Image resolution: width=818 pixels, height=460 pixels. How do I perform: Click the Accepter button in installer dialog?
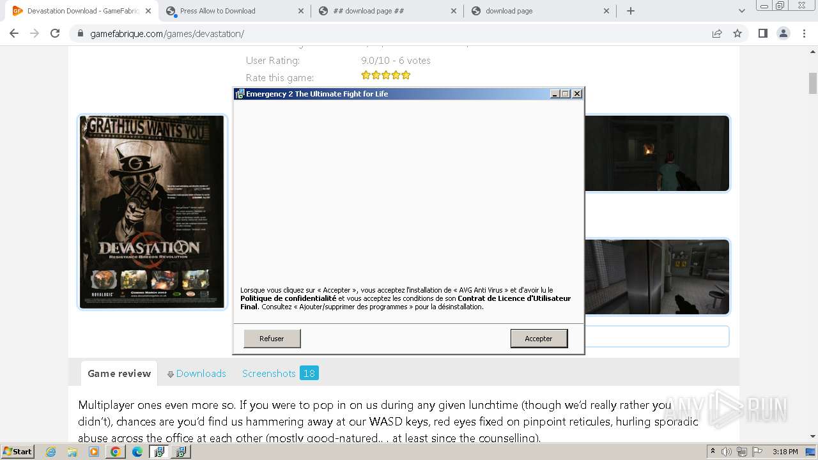[539, 339]
